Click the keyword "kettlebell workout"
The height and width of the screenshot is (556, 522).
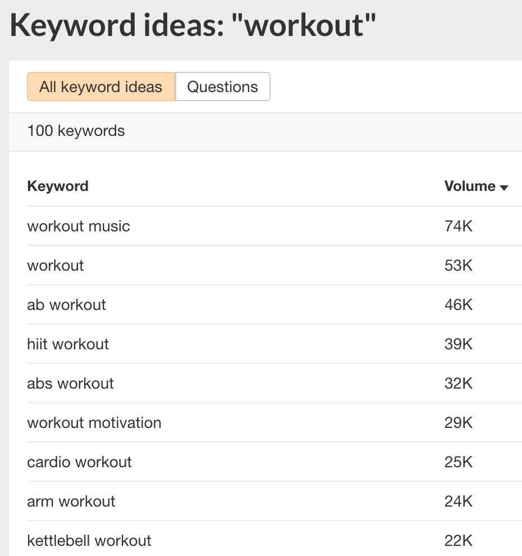click(89, 540)
